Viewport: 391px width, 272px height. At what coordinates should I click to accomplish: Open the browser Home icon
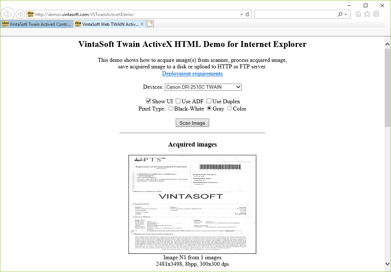point(358,14)
